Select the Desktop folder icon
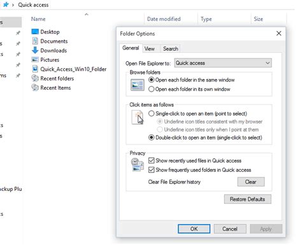302x245 pixels. pos(35,32)
